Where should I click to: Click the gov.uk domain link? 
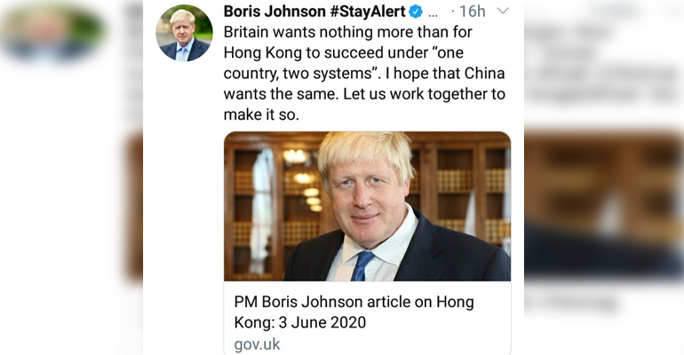click(x=257, y=344)
